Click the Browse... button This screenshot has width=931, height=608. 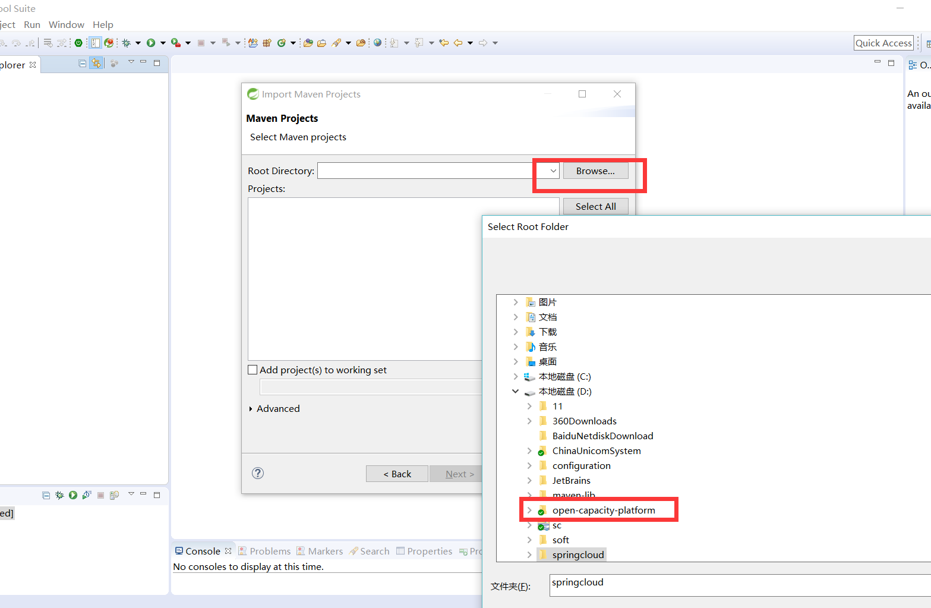pos(595,171)
